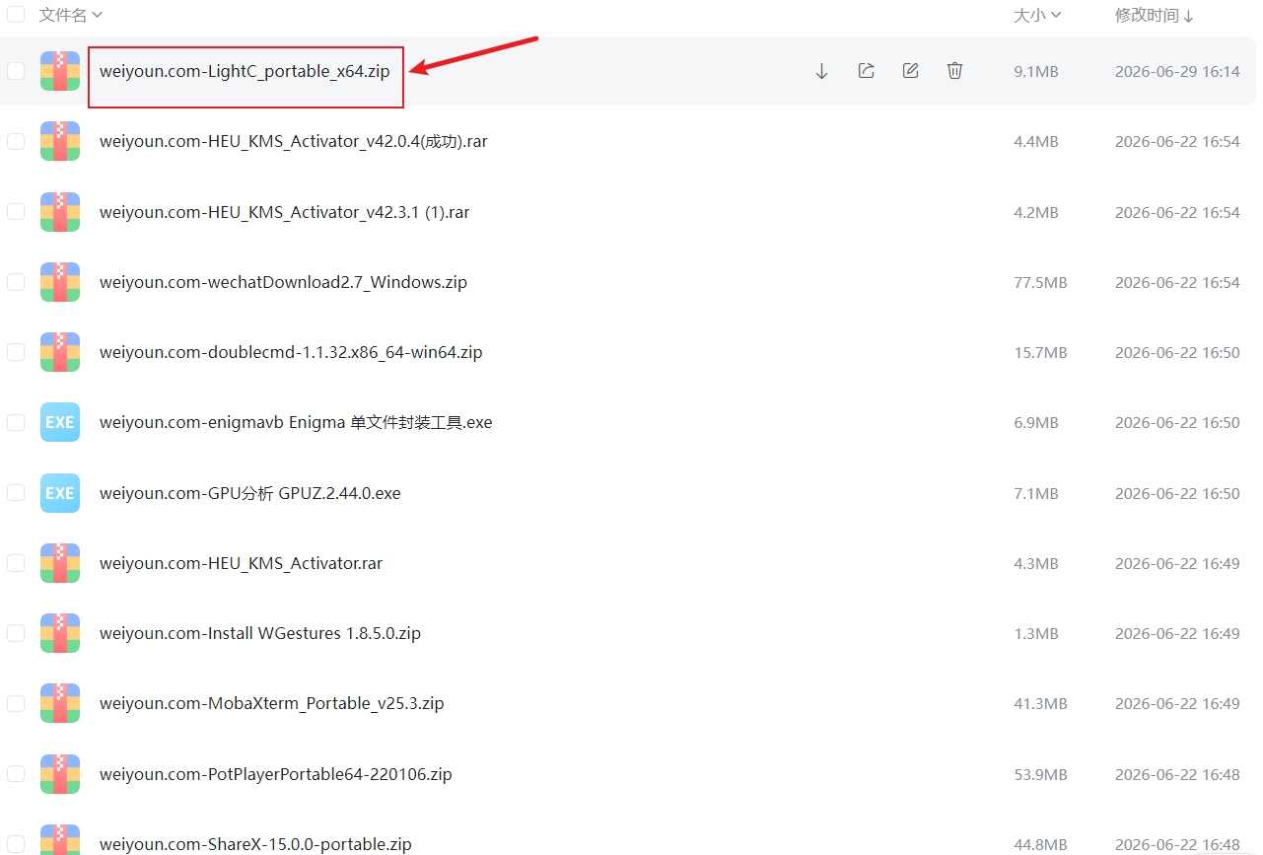This screenshot has height=855, width=1263.
Task: Open MobaXterm_Portable_v25.3.zip file name
Action: tap(272, 703)
